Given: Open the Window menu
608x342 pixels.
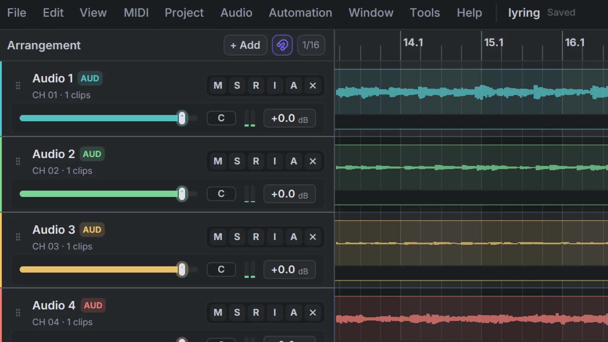Looking at the screenshot, I should [x=371, y=13].
